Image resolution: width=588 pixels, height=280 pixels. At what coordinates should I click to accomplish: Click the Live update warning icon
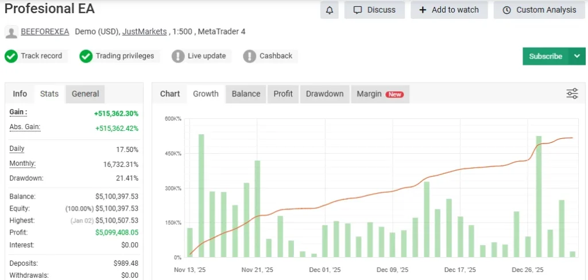178,57
